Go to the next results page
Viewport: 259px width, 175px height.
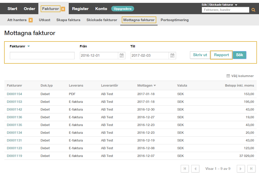pyautogui.click(x=241, y=169)
